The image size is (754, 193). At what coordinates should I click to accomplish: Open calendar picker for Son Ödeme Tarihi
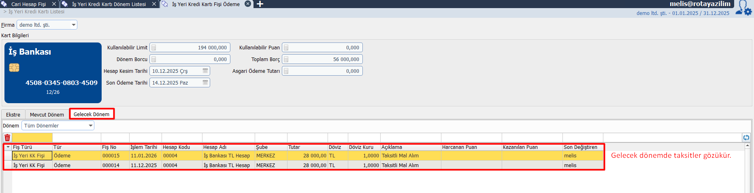click(205, 83)
